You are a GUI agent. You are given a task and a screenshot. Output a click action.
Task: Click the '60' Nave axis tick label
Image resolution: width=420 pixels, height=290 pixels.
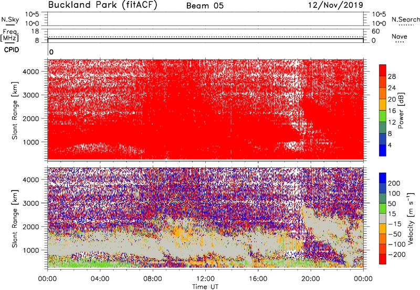pos(375,31)
